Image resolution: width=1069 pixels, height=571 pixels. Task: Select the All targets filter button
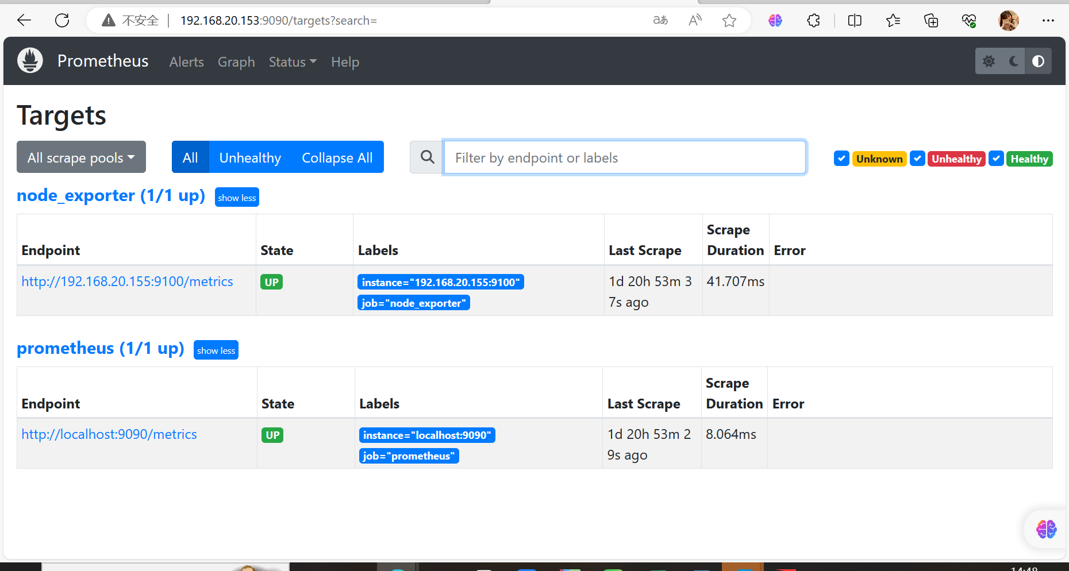pyautogui.click(x=190, y=157)
